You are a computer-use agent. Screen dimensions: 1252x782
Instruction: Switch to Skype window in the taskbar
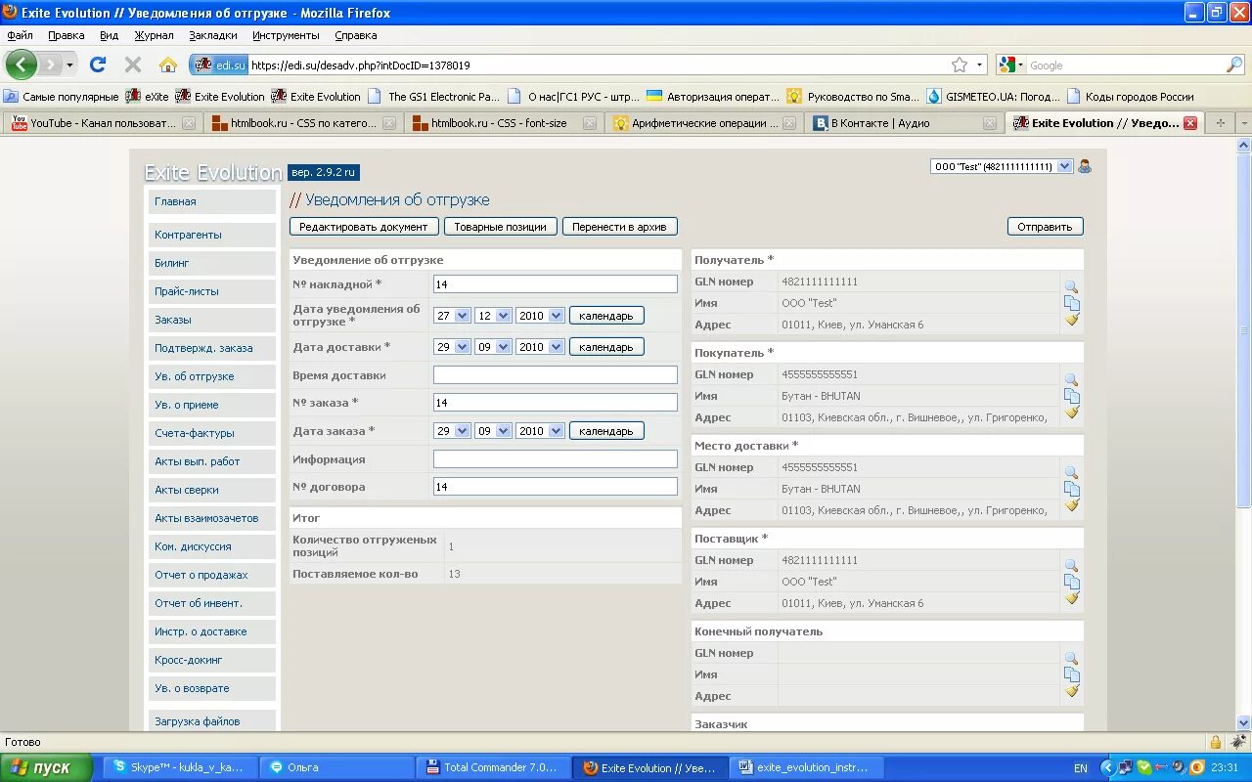180,767
